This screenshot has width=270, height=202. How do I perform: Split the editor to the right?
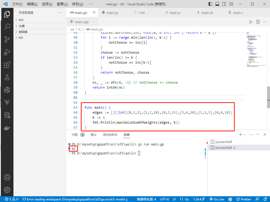pyautogui.click(x=258, y=22)
